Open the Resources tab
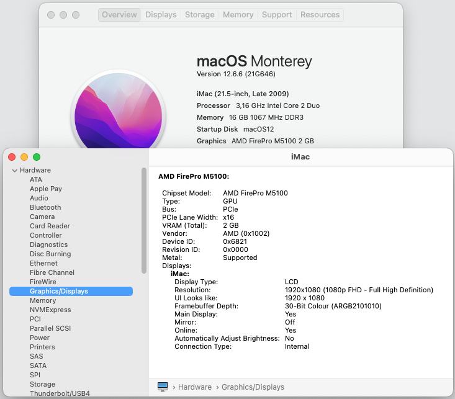The height and width of the screenshot is (399, 455). click(320, 14)
